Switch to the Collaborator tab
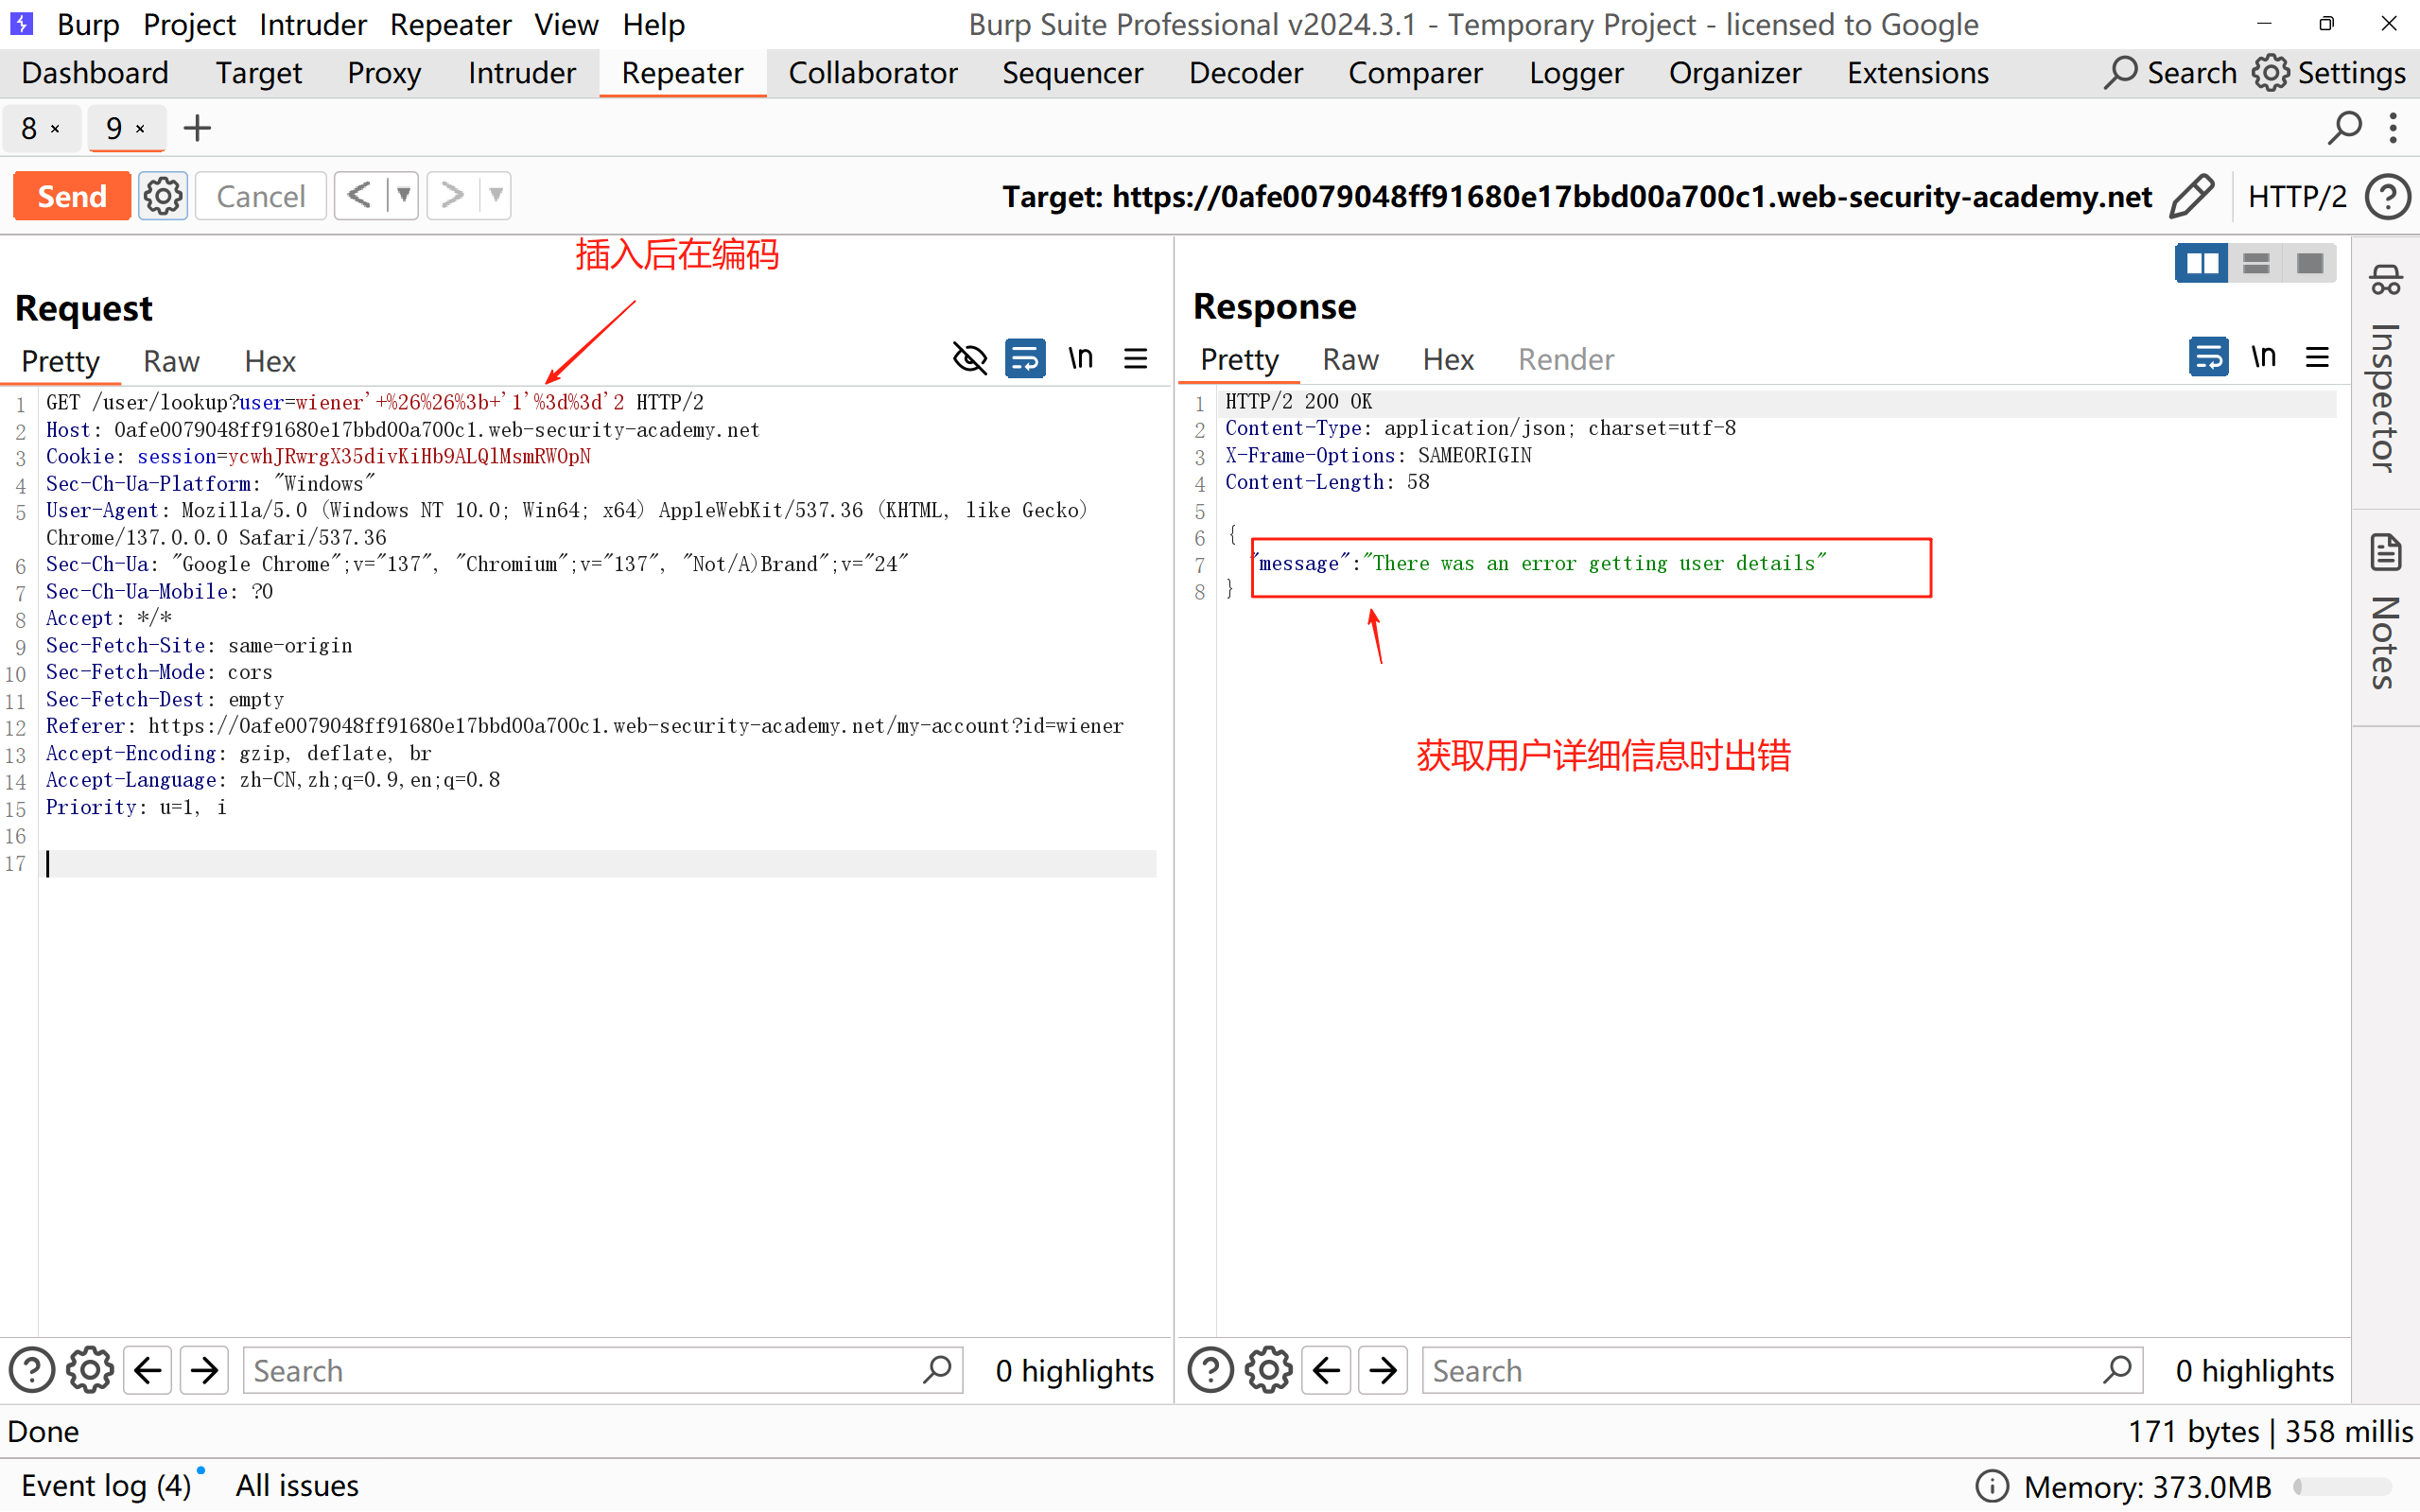2420x1512 pixels. [872, 73]
